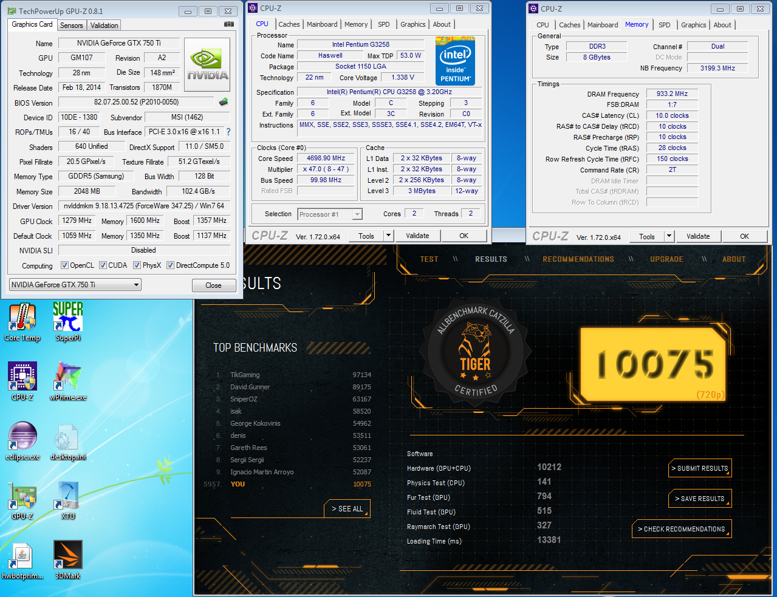Click bus interface question mark icon
The height and width of the screenshot is (597, 777).
(228, 132)
